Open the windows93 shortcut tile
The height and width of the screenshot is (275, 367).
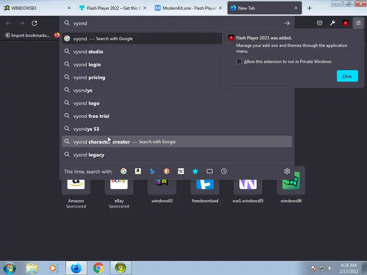[162, 187]
